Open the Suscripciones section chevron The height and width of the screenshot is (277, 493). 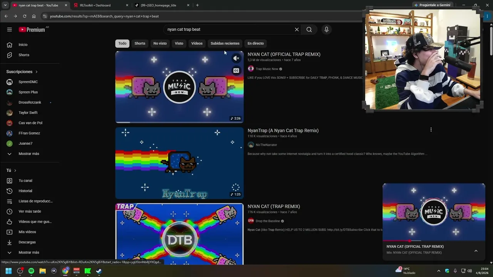(x=37, y=72)
